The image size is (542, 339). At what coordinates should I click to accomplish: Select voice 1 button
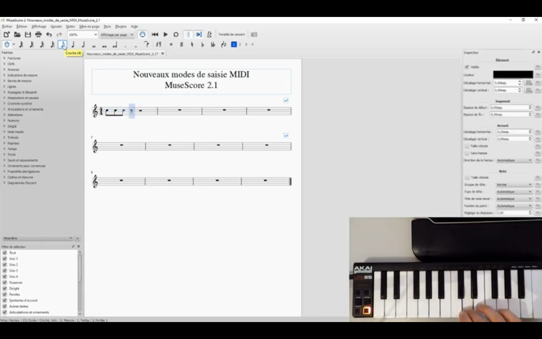[234, 44]
